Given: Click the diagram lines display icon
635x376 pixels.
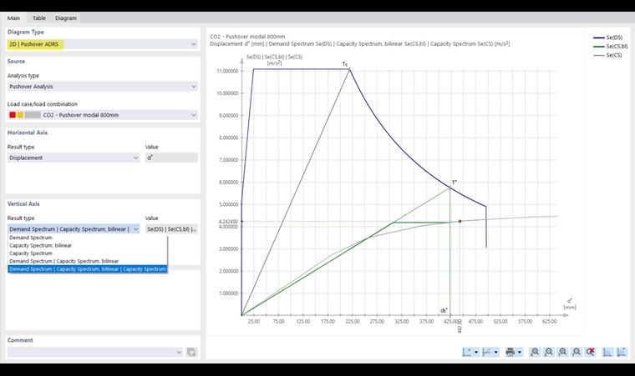Looking at the screenshot, I should click(487, 352).
